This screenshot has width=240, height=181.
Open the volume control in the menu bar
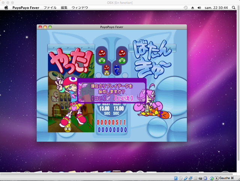[199, 7]
